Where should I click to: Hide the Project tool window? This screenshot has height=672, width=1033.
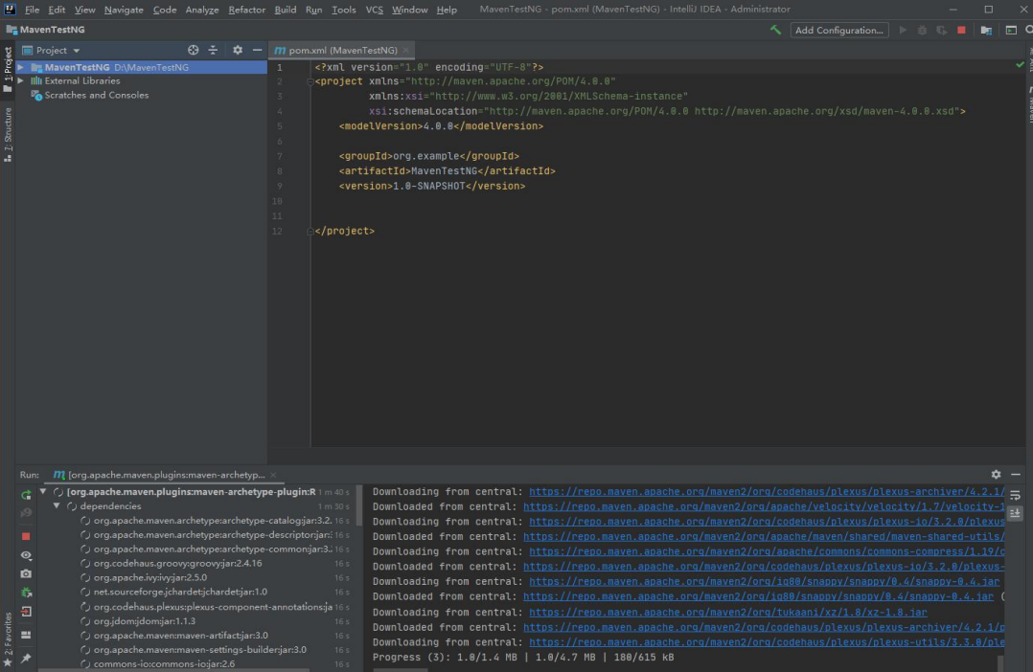[x=257, y=50]
